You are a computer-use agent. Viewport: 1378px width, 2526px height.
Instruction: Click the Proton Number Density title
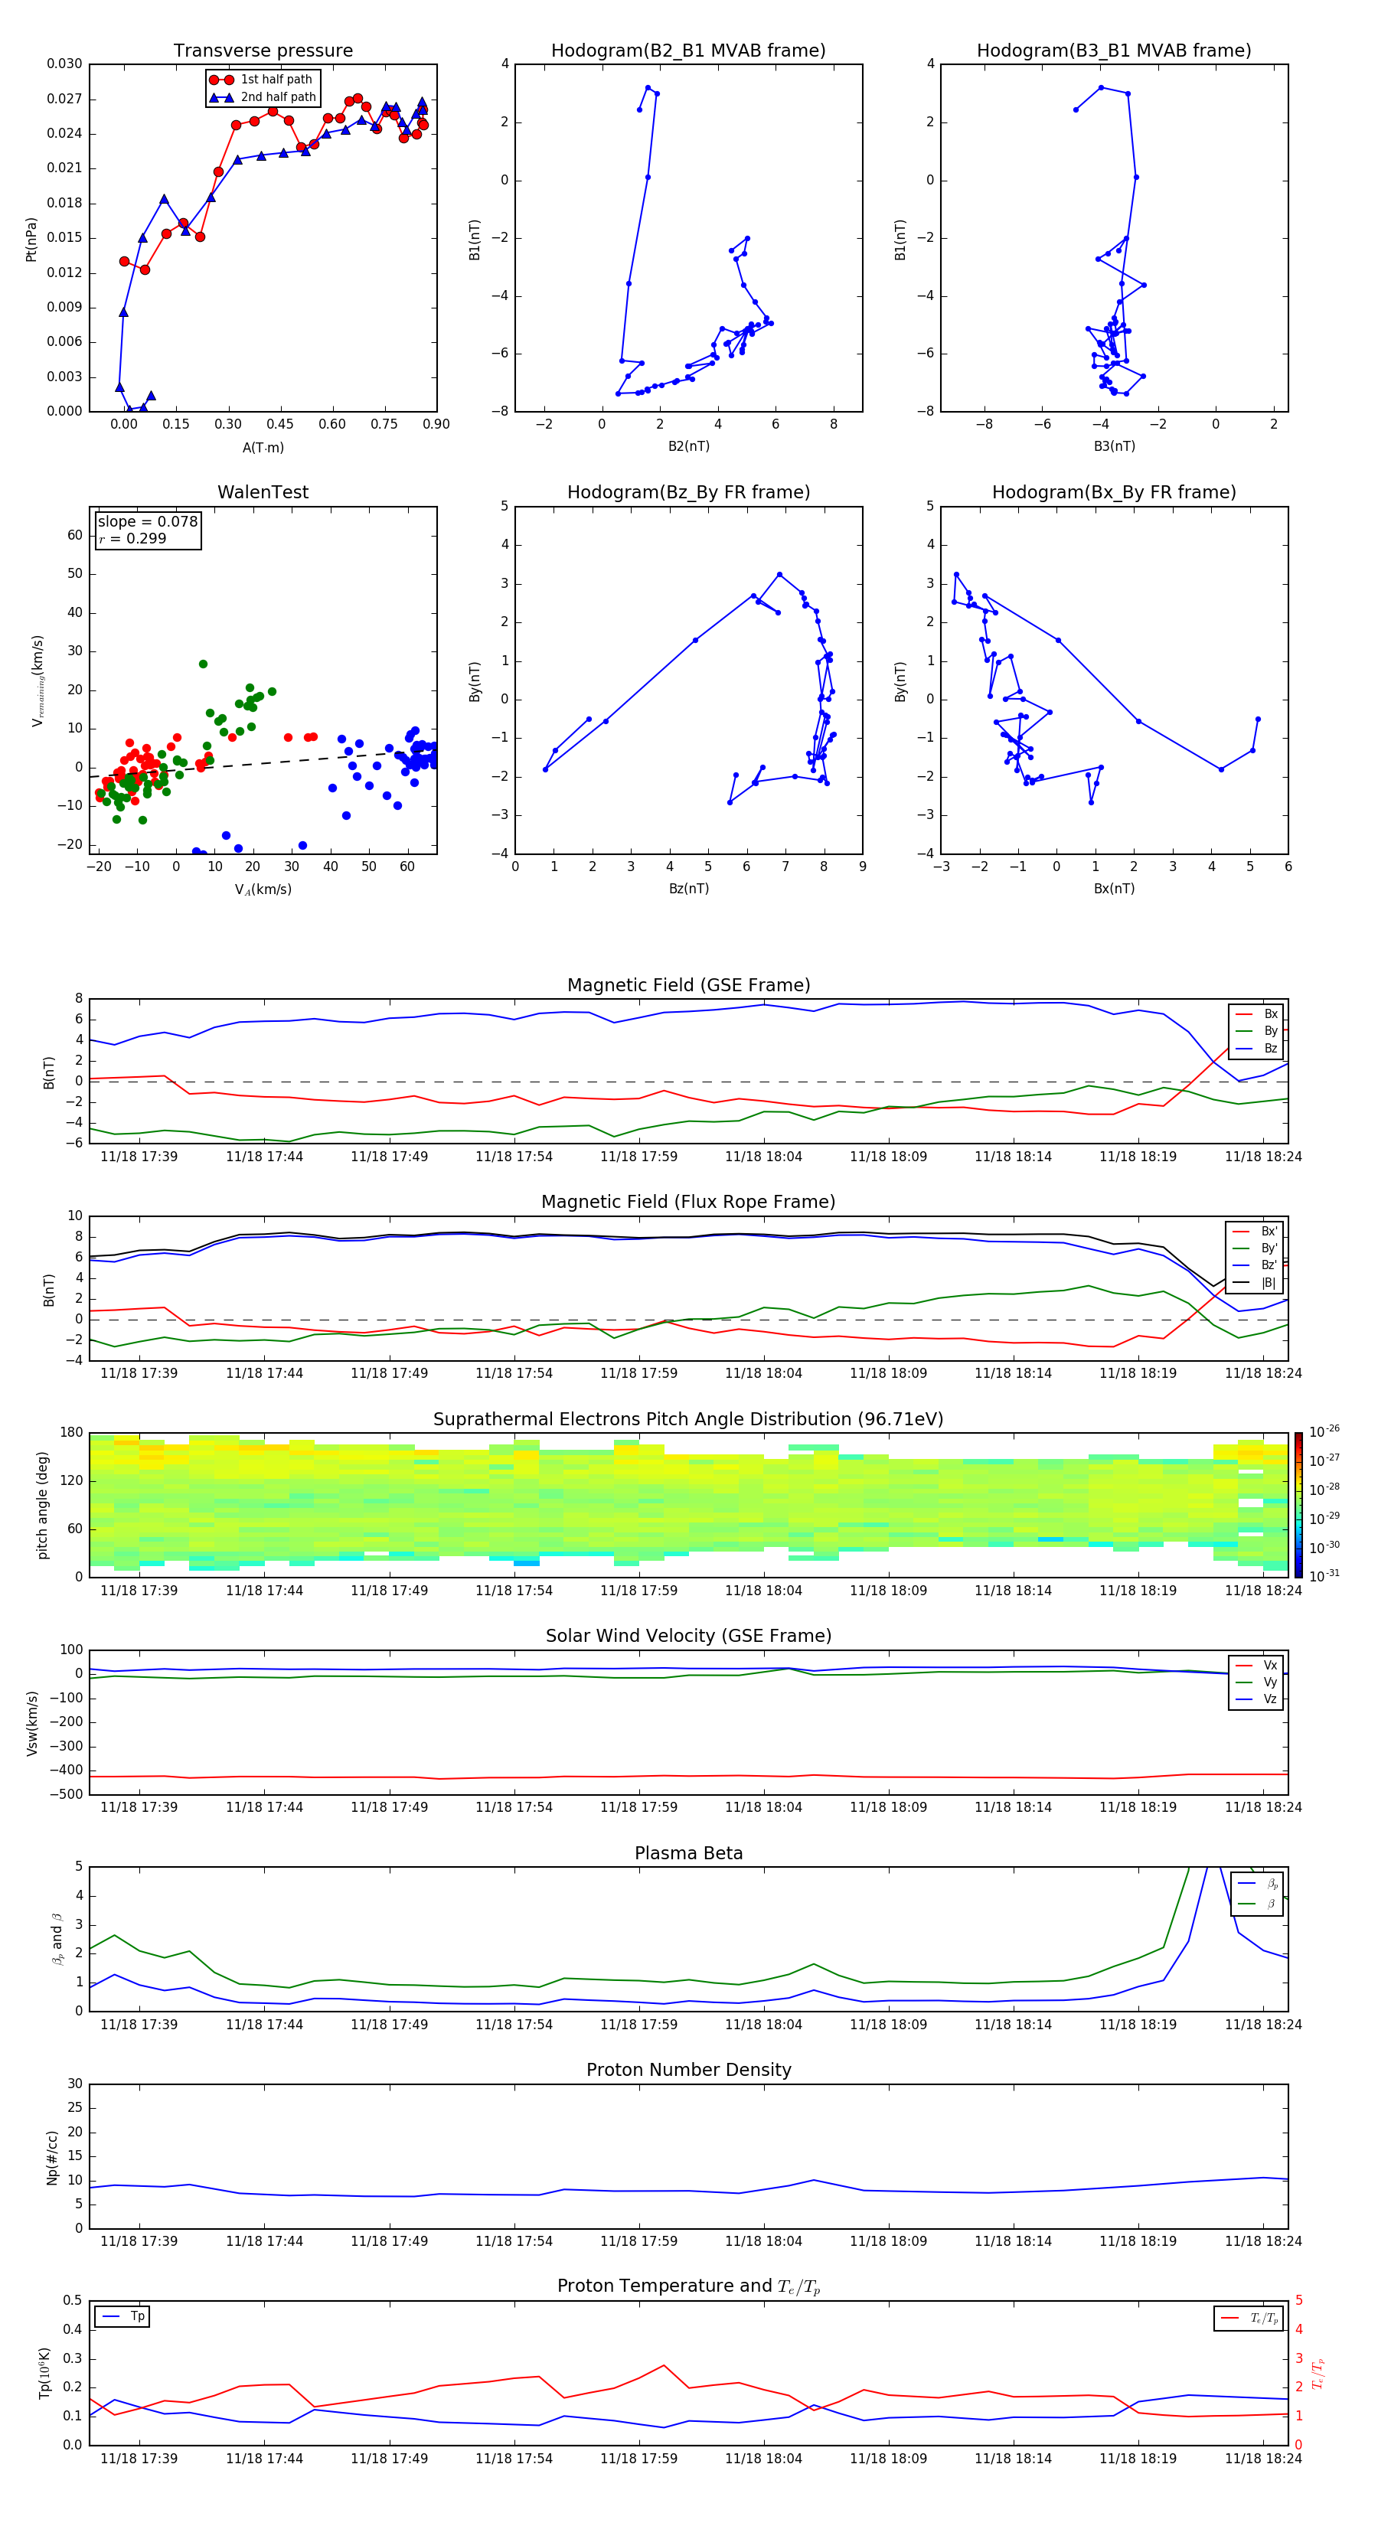tap(688, 2070)
